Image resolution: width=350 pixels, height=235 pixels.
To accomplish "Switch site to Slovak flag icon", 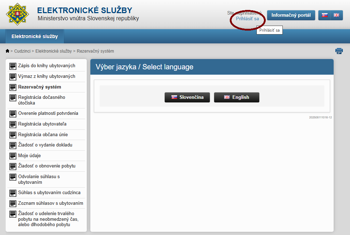I will point(324,15).
